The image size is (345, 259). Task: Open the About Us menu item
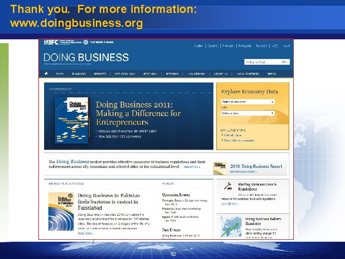220,74
